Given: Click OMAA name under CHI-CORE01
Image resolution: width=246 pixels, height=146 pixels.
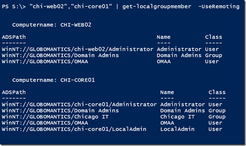Looking at the screenshot, I should pos(167,123).
